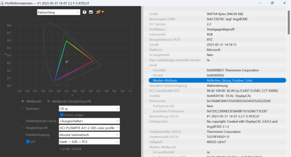Click the vertical scrollbar of info panel
The width and height of the screenshot is (291, 157).
[x=289, y=22]
